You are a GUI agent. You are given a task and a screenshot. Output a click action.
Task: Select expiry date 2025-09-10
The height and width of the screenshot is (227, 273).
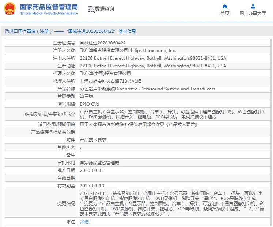92,186
